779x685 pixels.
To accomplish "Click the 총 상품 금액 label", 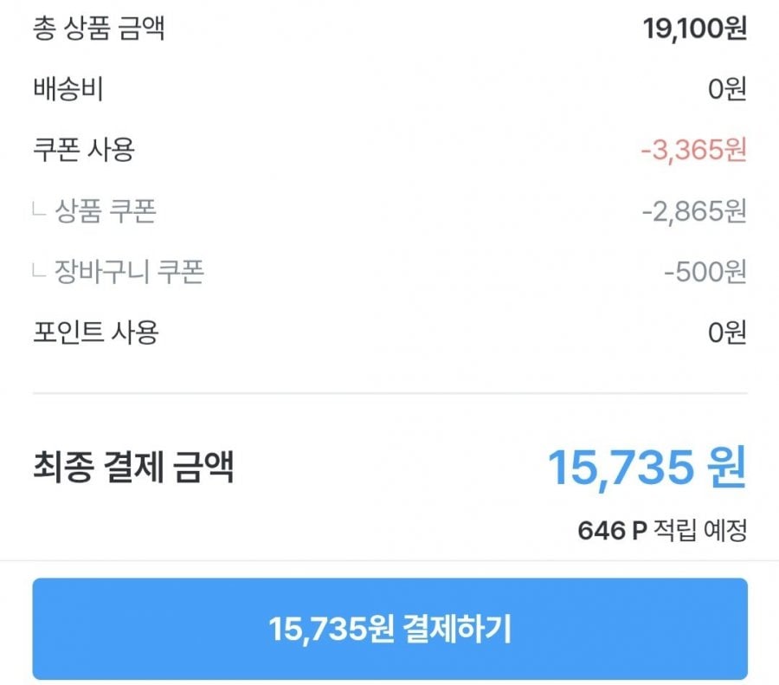I will point(98,29).
